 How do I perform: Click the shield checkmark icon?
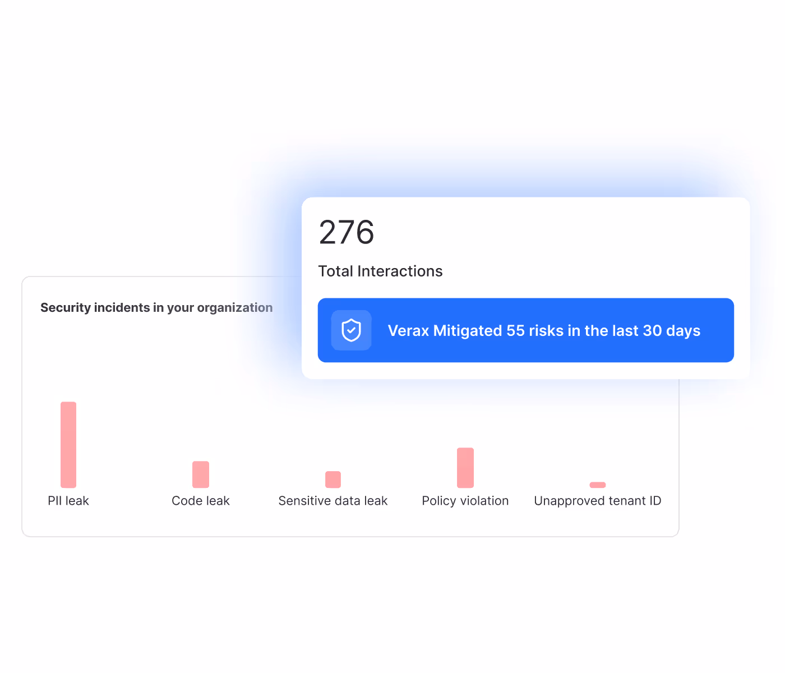click(352, 330)
